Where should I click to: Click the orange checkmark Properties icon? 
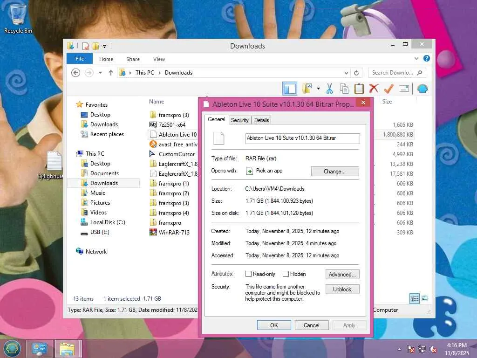coord(388,89)
